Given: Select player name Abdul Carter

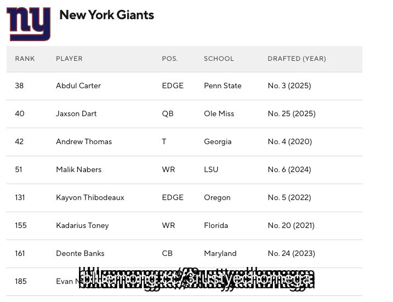Looking at the screenshot, I should click(x=78, y=86).
